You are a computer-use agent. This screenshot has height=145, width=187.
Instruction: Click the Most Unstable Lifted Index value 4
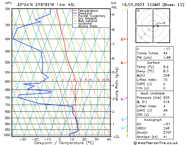[164, 106]
